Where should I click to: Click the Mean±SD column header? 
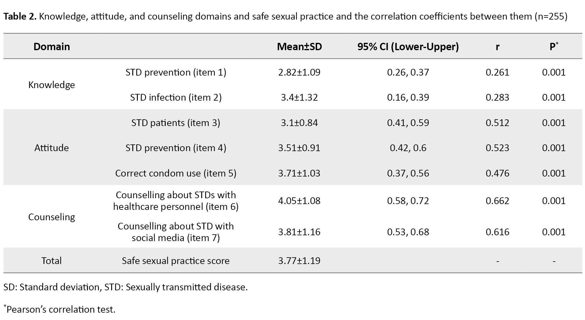[299, 47]
